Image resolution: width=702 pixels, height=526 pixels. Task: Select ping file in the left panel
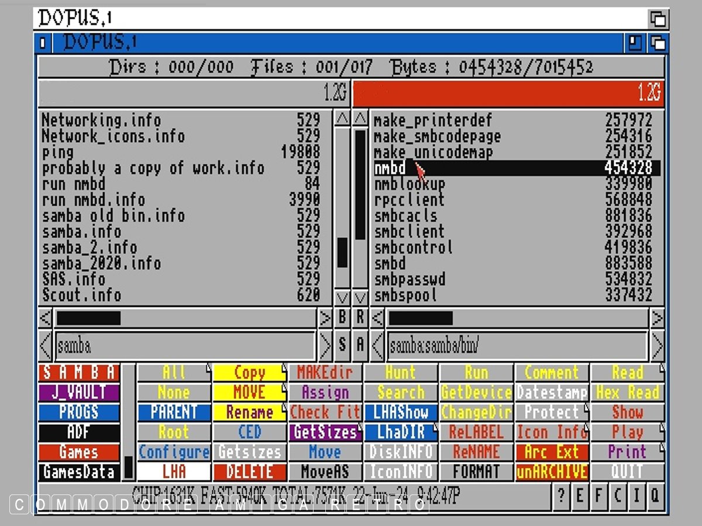tap(58, 153)
